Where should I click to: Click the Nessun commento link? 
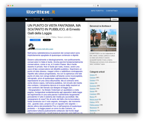pos(65,37)
